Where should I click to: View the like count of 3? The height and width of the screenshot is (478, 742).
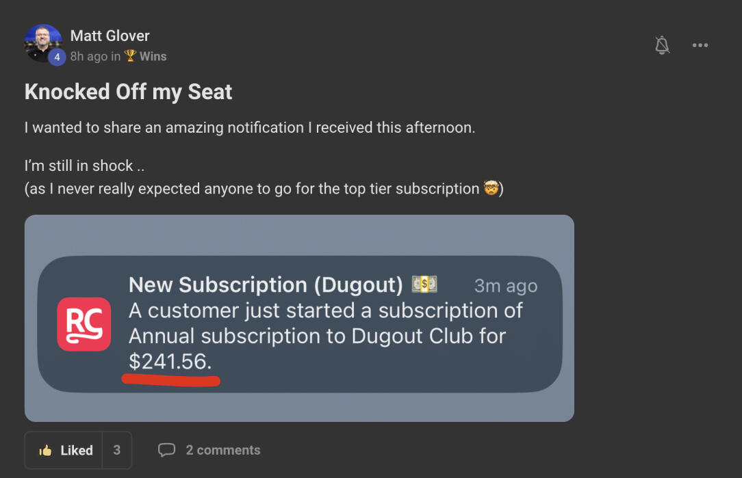pos(117,450)
